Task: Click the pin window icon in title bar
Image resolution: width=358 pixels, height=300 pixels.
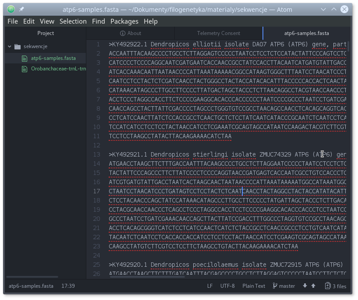Action: (x=21, y=9)
